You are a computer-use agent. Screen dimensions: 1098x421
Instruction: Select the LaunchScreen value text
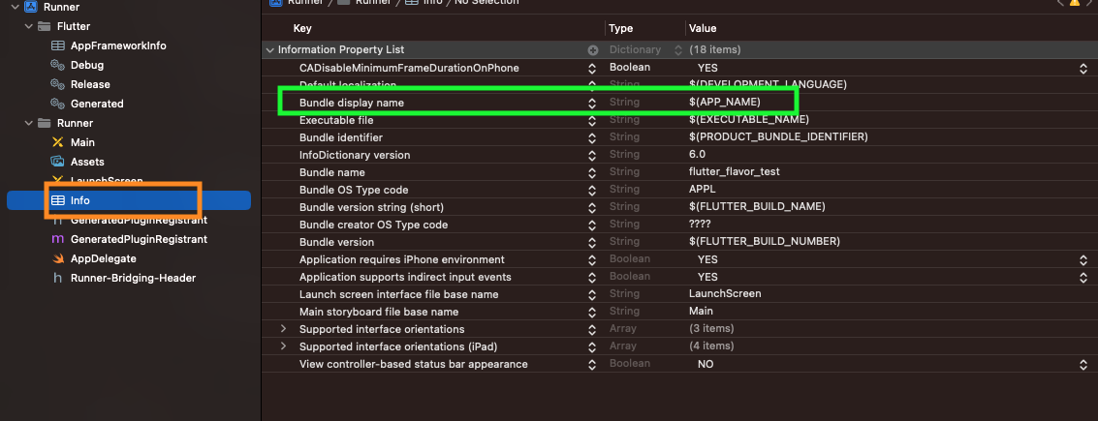point(725,293)
